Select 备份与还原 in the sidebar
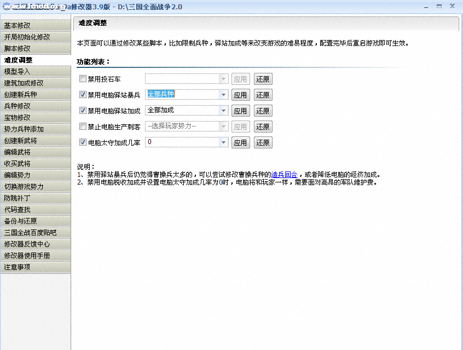This screenshot has width=463, height=350. 36,221
